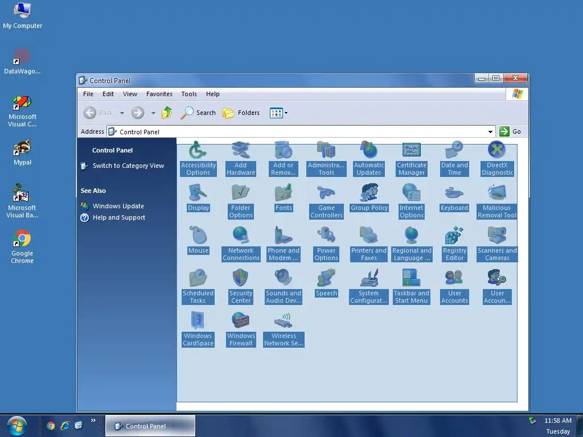This screenshot has height=437, width=583.
Task: Open Network Connections icon
Action: point(241,245)
